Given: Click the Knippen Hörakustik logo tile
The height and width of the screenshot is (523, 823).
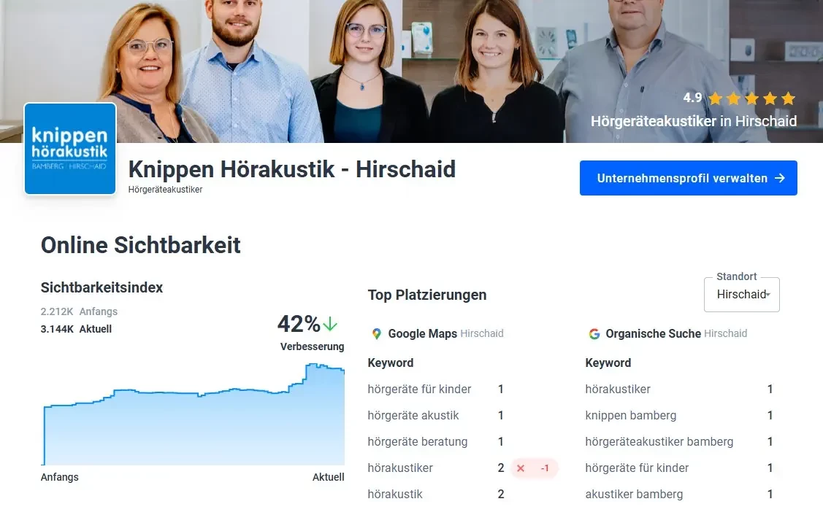Looking at the screenshot, I should click(x=70, y=149).
